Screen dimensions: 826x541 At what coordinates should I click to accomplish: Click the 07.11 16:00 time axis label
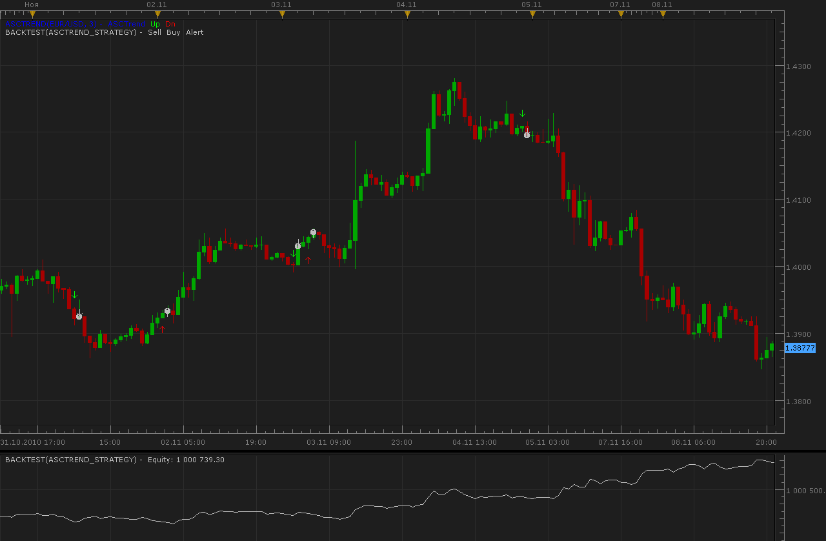click(x=621, y=442)
